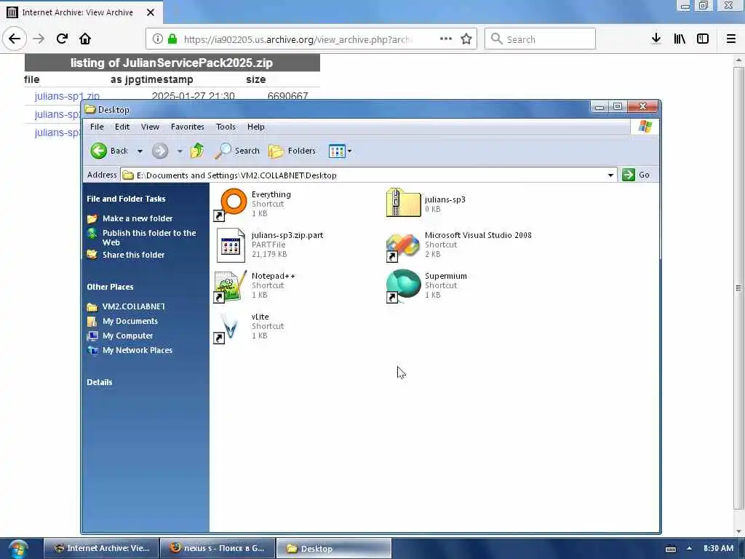Click Explorer Forward button
745x559 pixels.
point(160,151)
